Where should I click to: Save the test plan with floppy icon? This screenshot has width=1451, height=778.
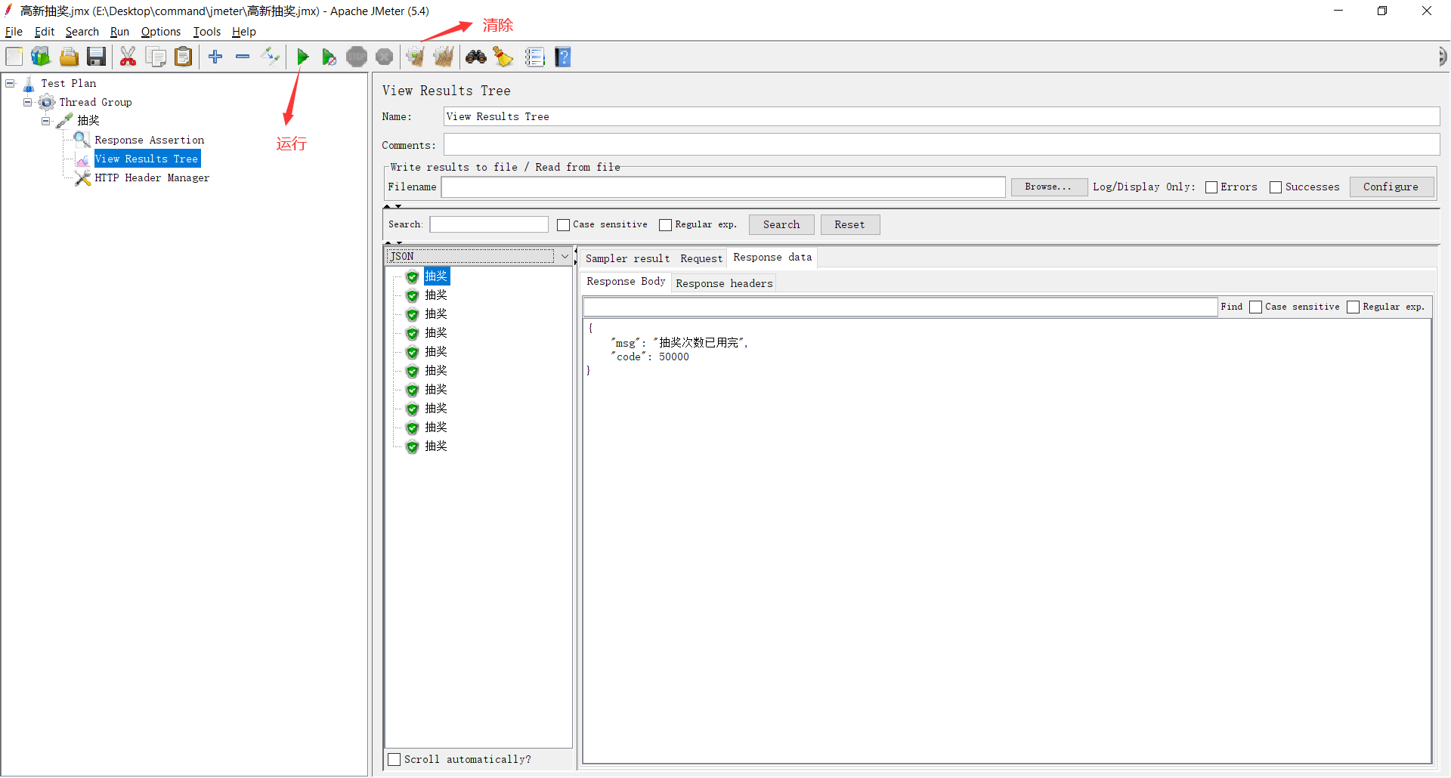click(96, 57)
